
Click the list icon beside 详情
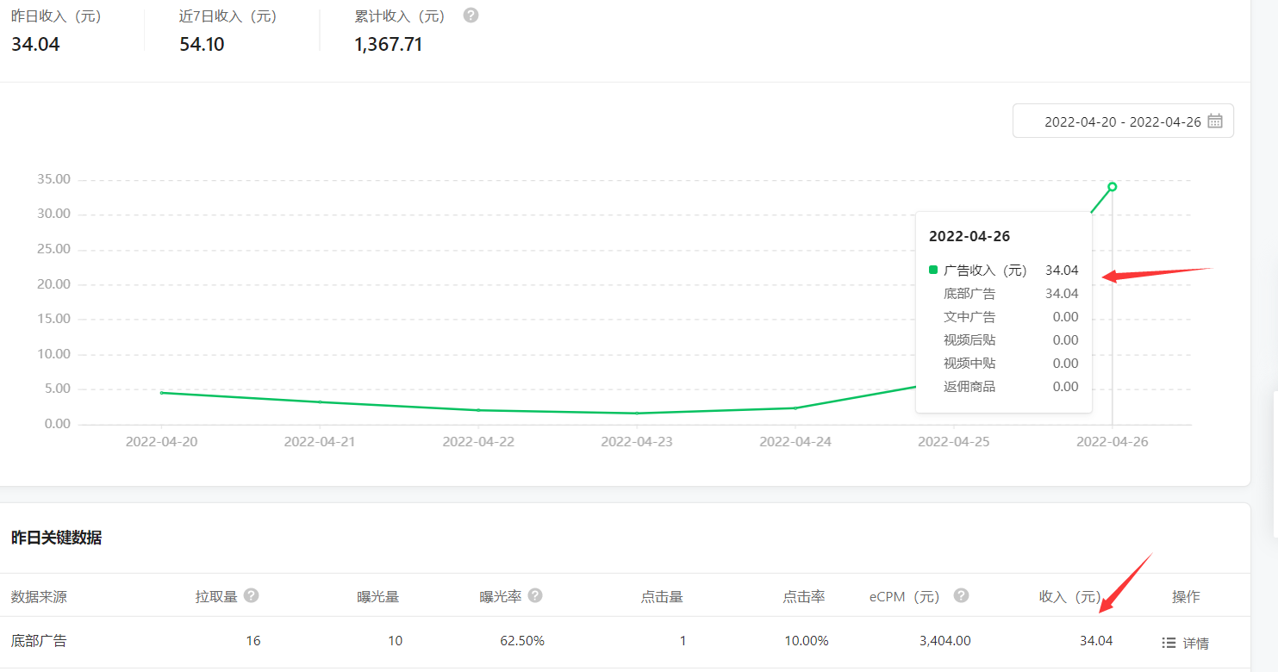coord(1169,643)
